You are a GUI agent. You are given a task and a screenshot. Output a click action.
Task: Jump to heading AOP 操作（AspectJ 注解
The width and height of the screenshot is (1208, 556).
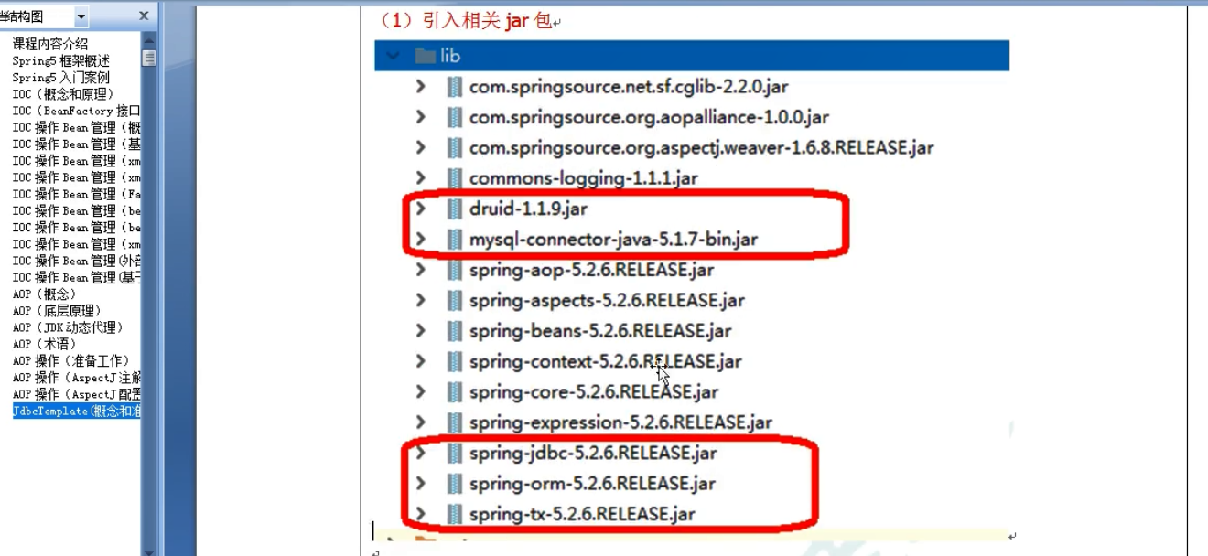click(76, 378)
